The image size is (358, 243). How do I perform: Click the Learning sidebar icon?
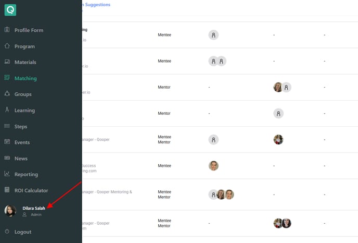pos(7,110)
